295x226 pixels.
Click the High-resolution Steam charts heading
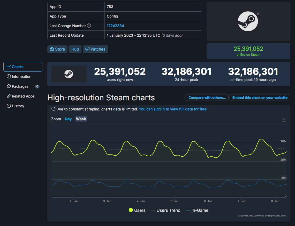(x=101, y=98)
